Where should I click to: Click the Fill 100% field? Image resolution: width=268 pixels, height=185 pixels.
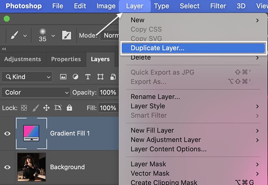(108, 108)
